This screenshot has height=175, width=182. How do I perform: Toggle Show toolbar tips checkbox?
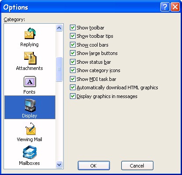tap(73, 36)
